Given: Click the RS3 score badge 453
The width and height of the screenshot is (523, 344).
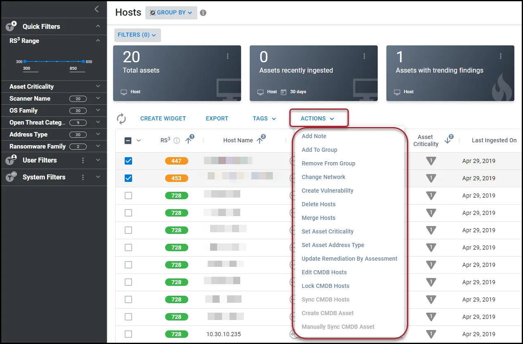Looking at the screenshot, I should coord(176,178).
